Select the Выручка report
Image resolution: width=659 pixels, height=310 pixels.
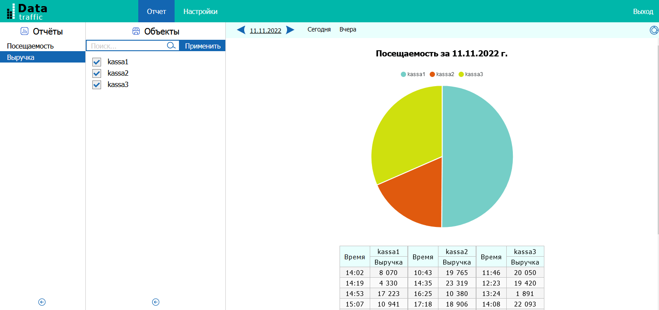21,57
